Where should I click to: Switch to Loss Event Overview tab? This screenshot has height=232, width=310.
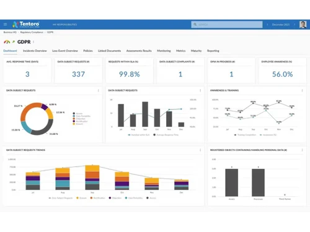65,51
